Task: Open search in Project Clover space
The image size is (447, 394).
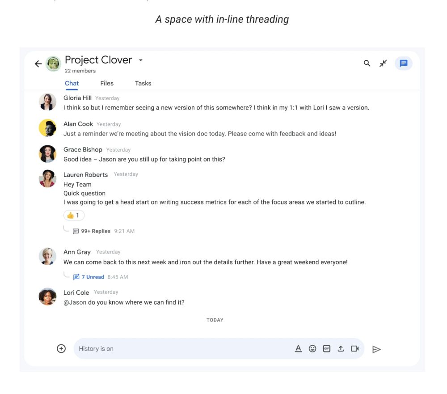Action: coord(367,64)
